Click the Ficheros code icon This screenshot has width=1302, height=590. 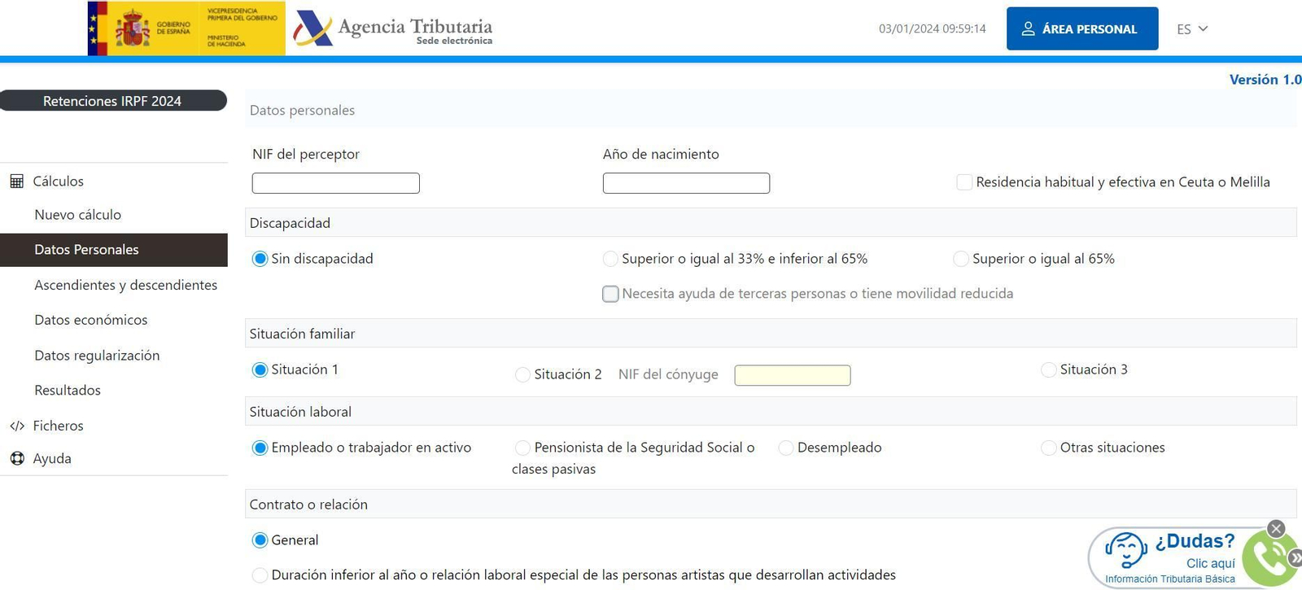[16, 426]
